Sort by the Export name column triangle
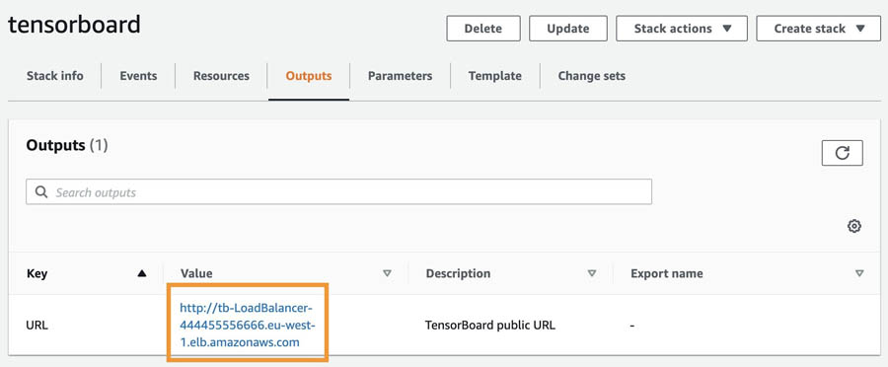 click(859, 273)
